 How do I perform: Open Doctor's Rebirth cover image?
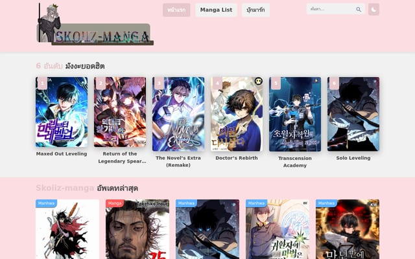tap(237, 114)
